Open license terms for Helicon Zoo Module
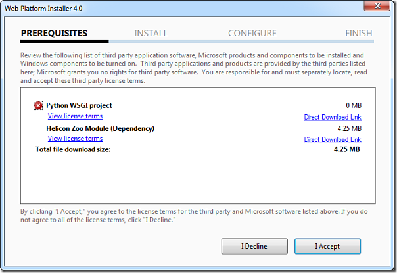Viewport: 397px width, 273px height. 75,139
